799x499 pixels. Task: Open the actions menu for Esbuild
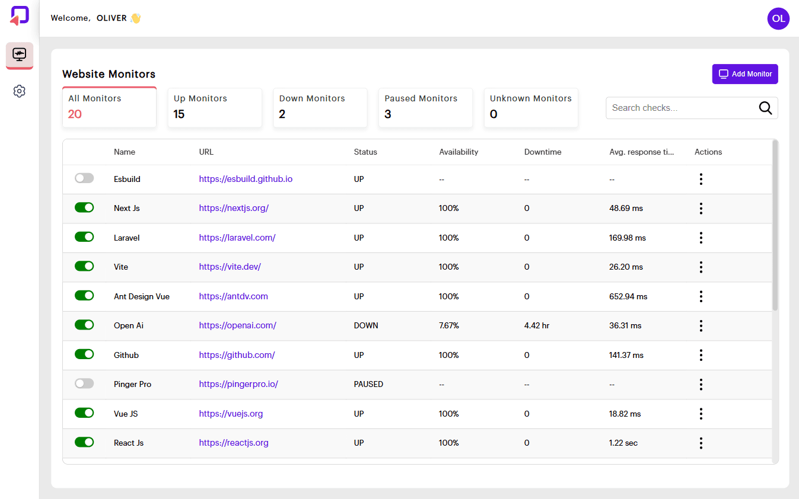[x=701, y=178]
